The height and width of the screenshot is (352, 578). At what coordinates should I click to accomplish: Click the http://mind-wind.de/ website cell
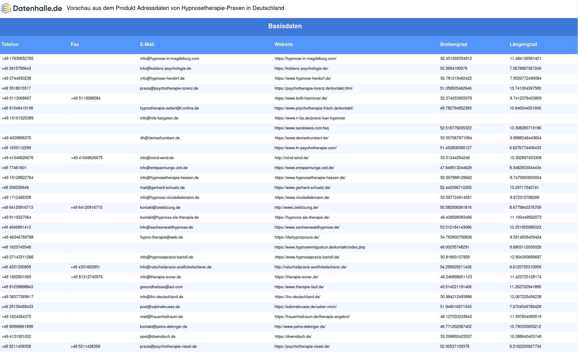[292, 158]
